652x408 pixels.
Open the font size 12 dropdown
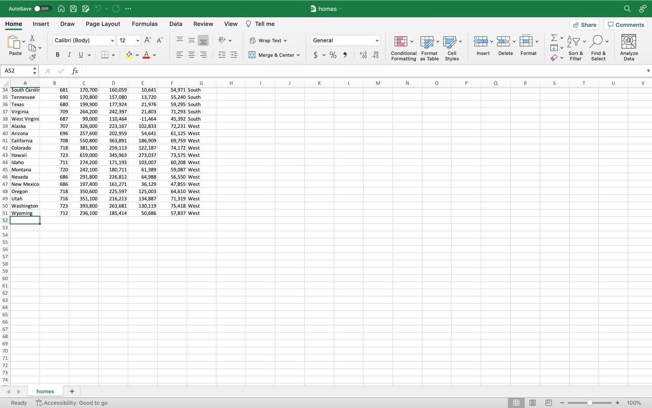point(138,40)
